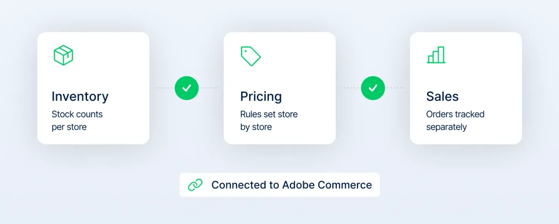Open the Inventory card
Screen dimensions: 559x224
(93, 88)
